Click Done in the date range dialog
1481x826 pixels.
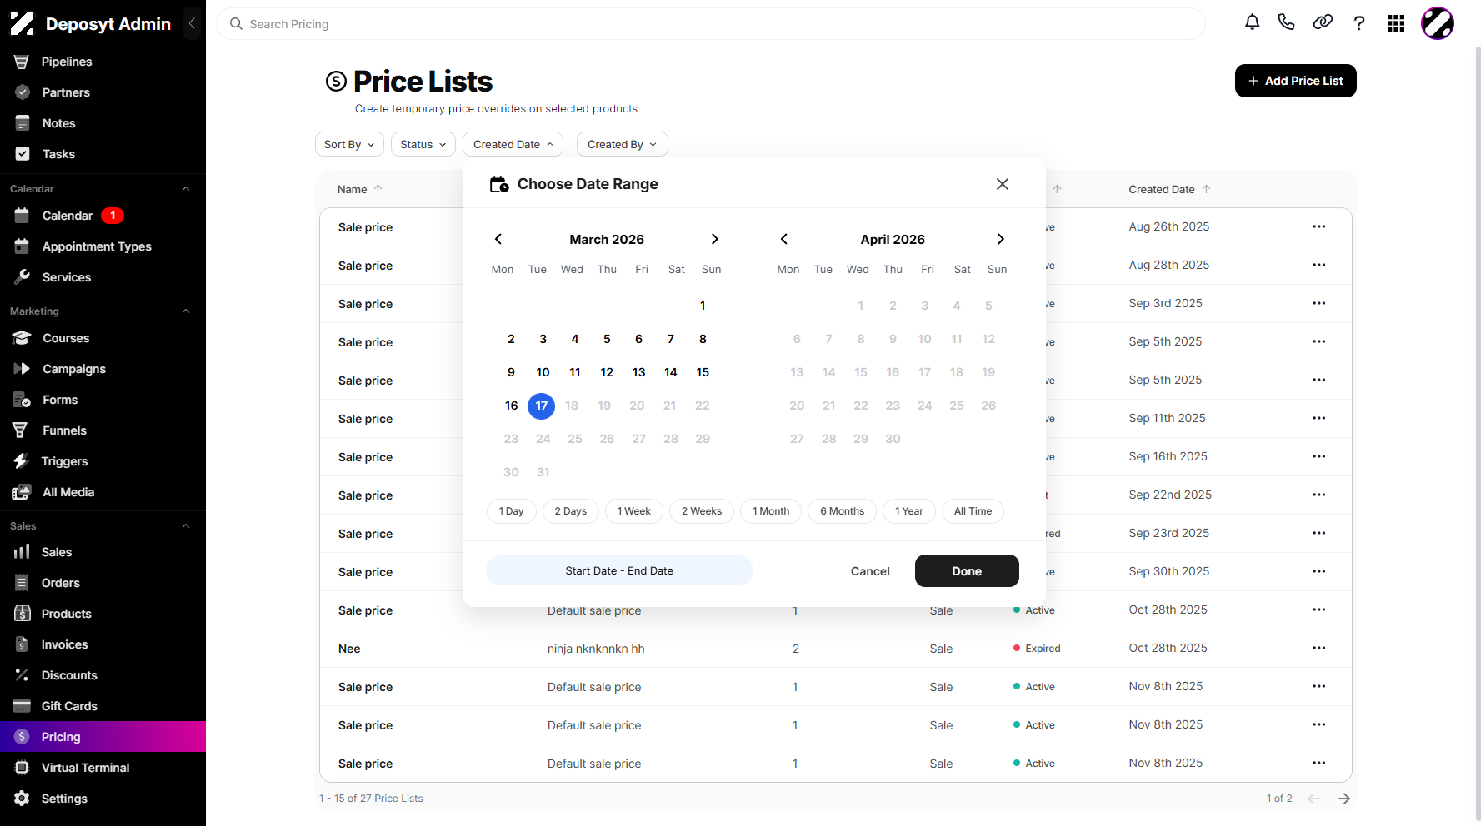967,571
